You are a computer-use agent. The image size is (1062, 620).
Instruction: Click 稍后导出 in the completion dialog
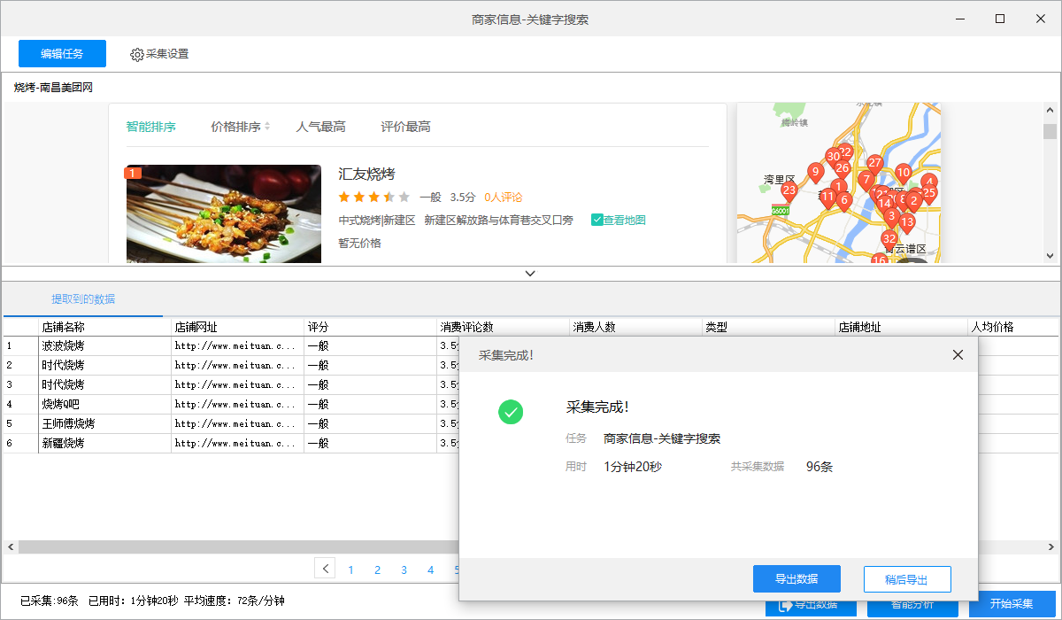pyautogui.click(x=907, y=579)
